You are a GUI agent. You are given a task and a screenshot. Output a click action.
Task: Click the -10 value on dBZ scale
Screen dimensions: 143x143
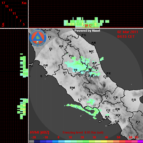tap(45, 137)
